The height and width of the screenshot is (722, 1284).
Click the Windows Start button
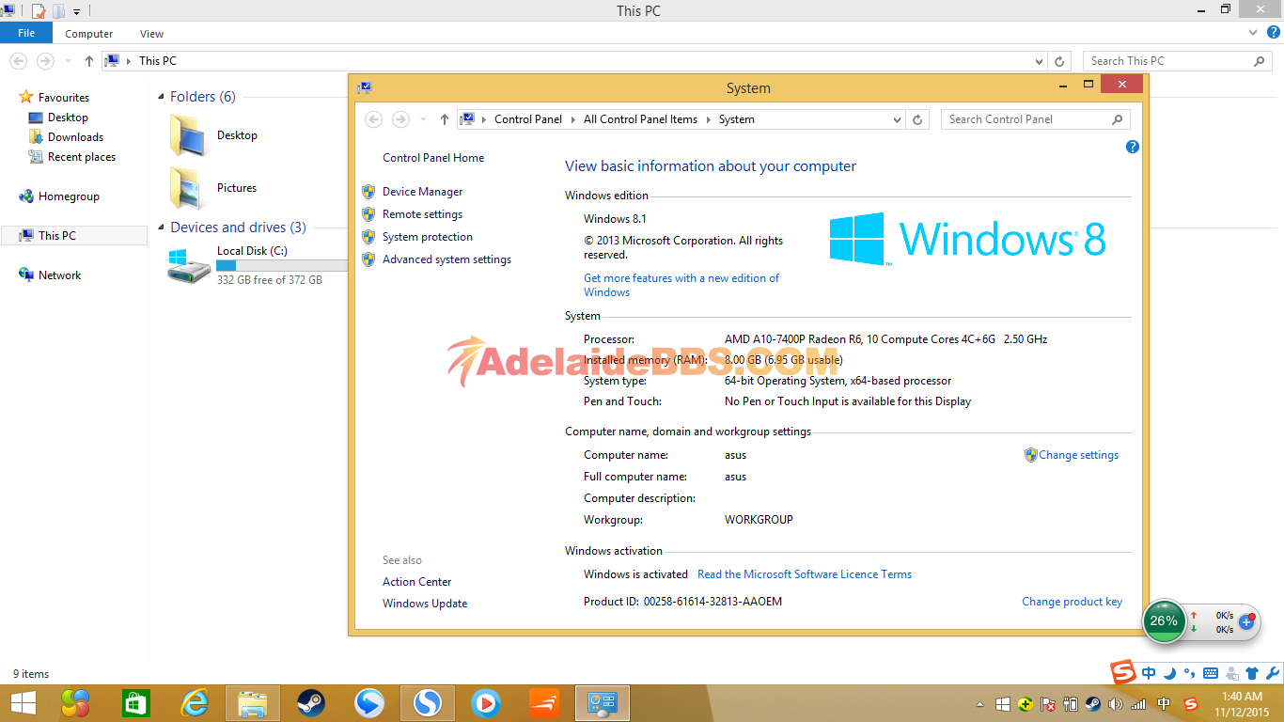pyautogui.click(x=23, y=702)
